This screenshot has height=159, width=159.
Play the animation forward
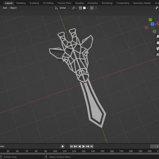[x=83, y=146]
